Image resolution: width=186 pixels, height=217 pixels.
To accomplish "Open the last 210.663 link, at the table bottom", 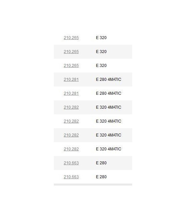I will tap(71, 177).
